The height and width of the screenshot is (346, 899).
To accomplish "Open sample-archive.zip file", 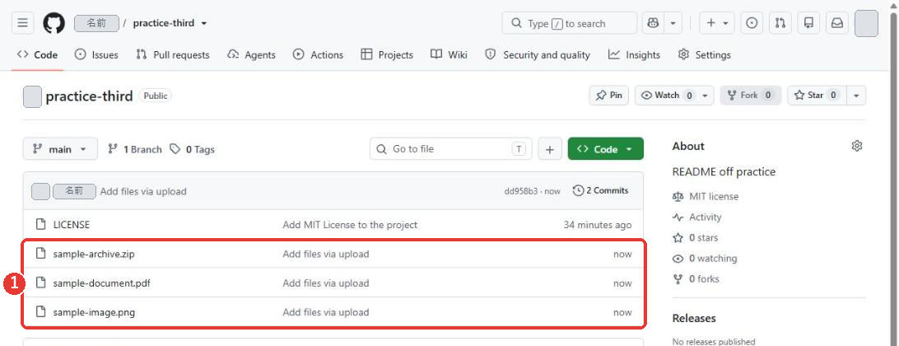I will click(94, 255).
